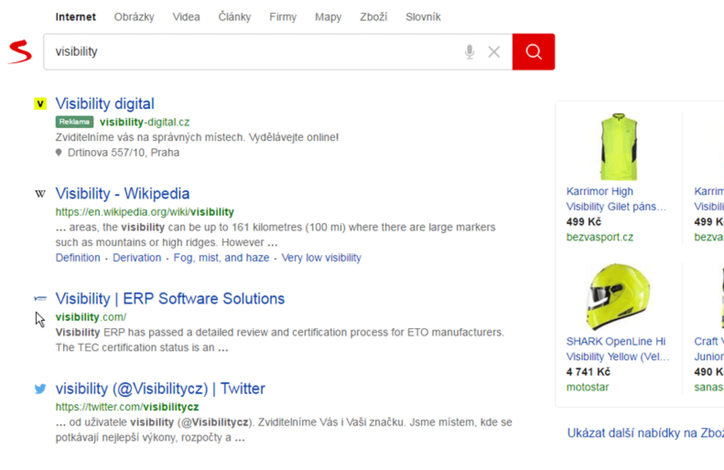This screenshot has height=470, width=724.
Task: Open Visibility | ERP Software Solutions link
Action: click(x=170, y=299)
